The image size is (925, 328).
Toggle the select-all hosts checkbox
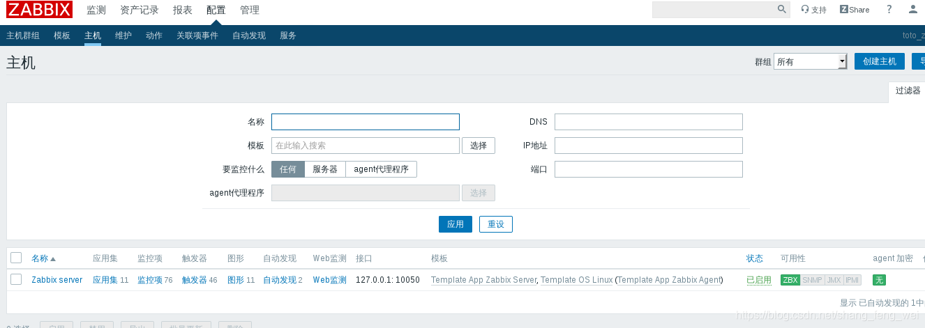point(16,258)
